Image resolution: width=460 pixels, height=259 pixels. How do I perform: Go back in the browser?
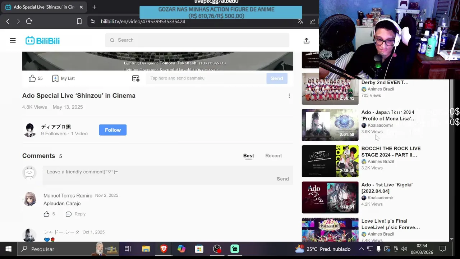tap(8, 22)
